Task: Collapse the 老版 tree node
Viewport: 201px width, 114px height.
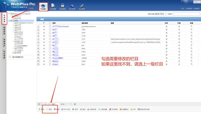Action: tap(11, 20)
